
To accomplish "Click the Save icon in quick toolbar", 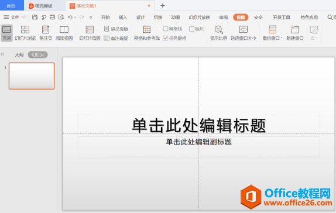I will [x=35, y=17].
